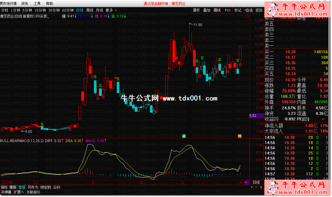The height and width of the screenshot is (197, 332).
Task: Click the orange 榜 marker on chart
Action: [240, 136]
